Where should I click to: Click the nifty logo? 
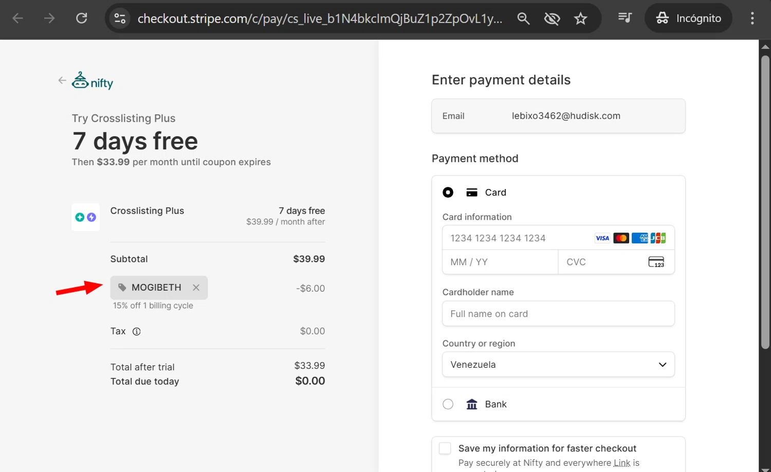[93, 81]
